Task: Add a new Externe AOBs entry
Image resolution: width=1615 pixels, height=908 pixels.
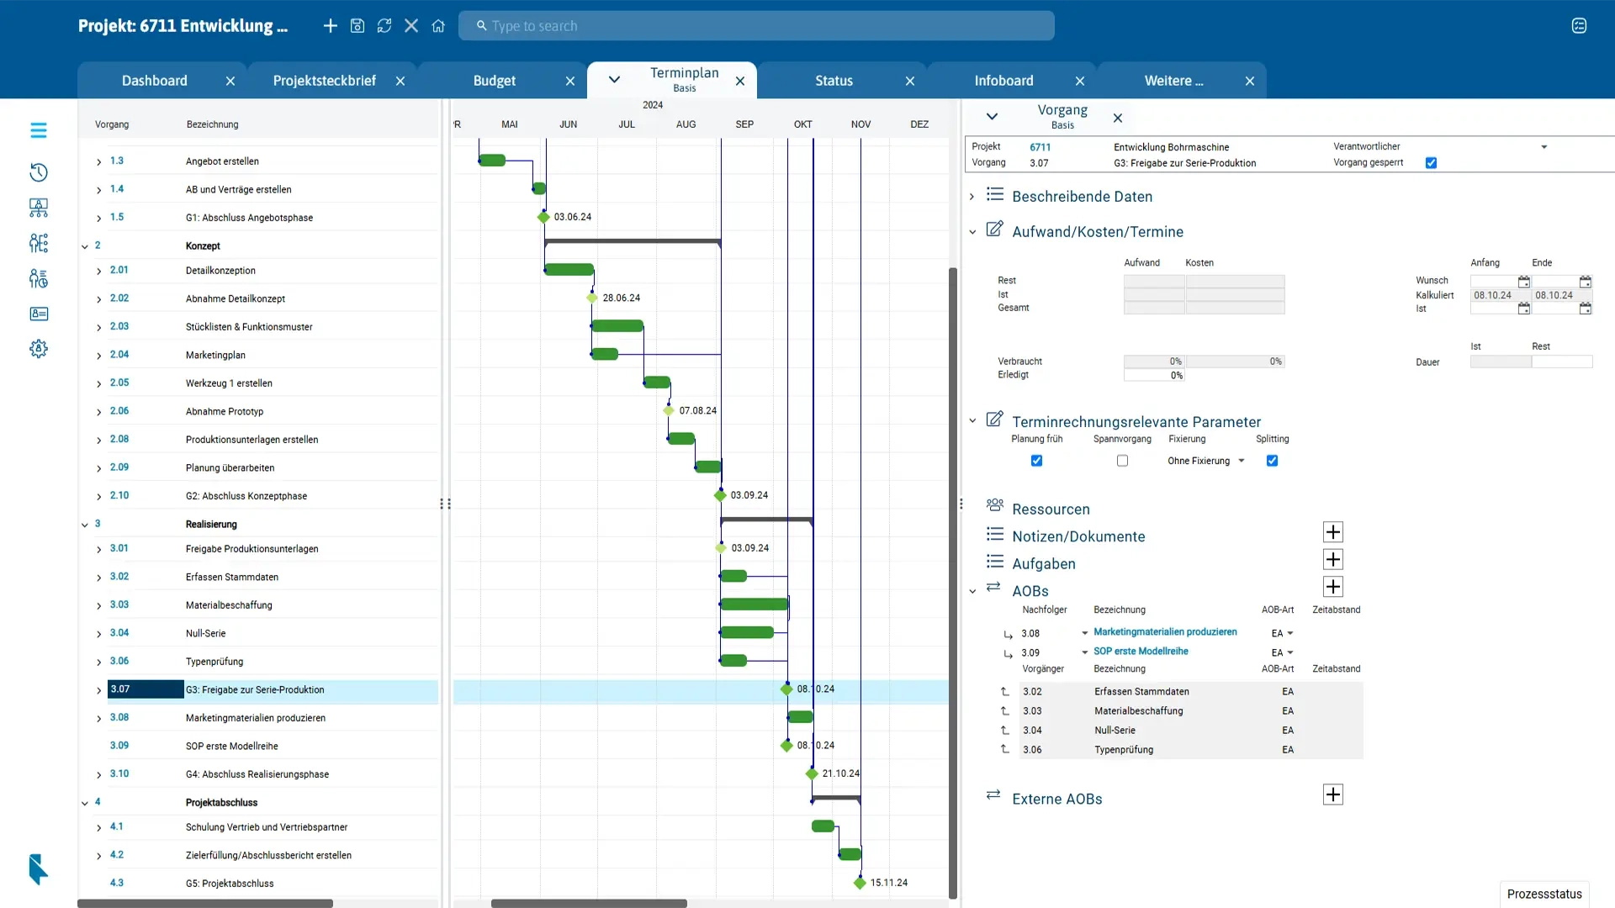Action: click(1332, 794)
